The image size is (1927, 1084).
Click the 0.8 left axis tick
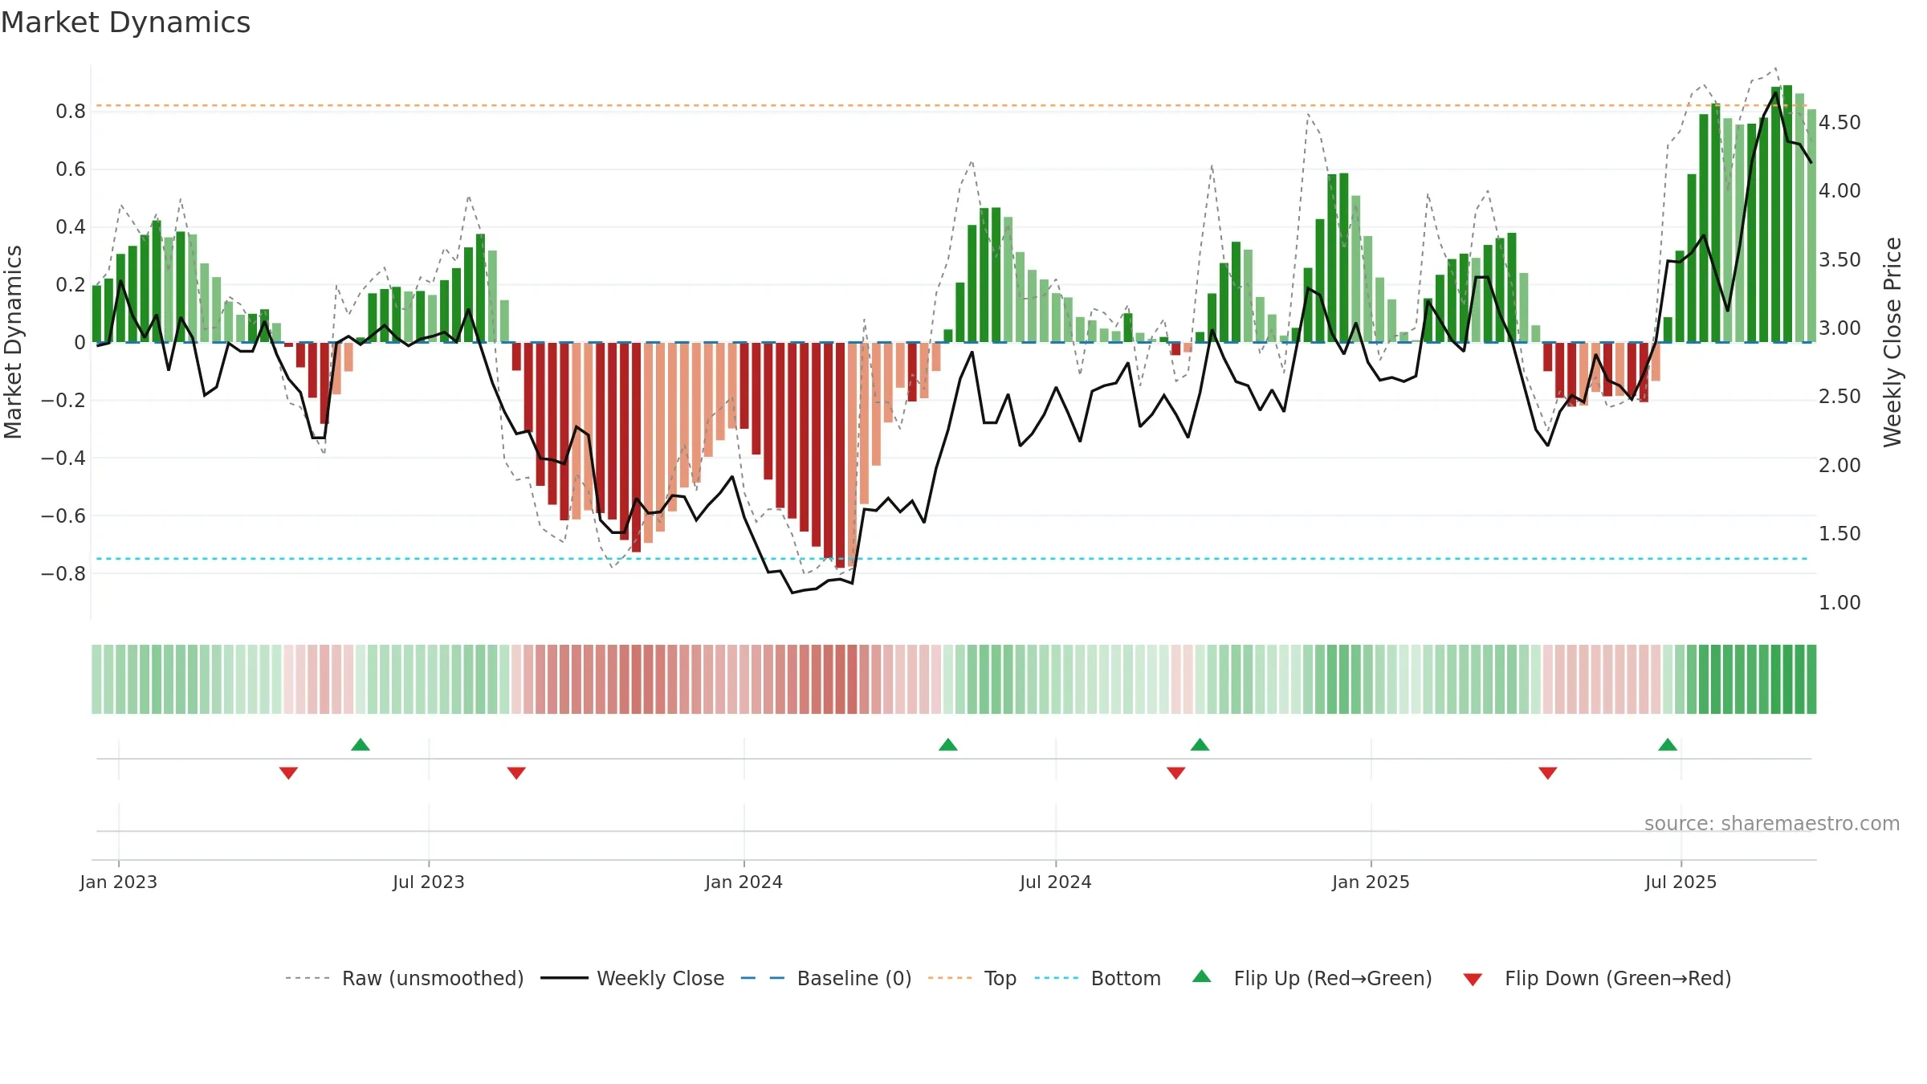pyautogui.click(x=71, y=112)
